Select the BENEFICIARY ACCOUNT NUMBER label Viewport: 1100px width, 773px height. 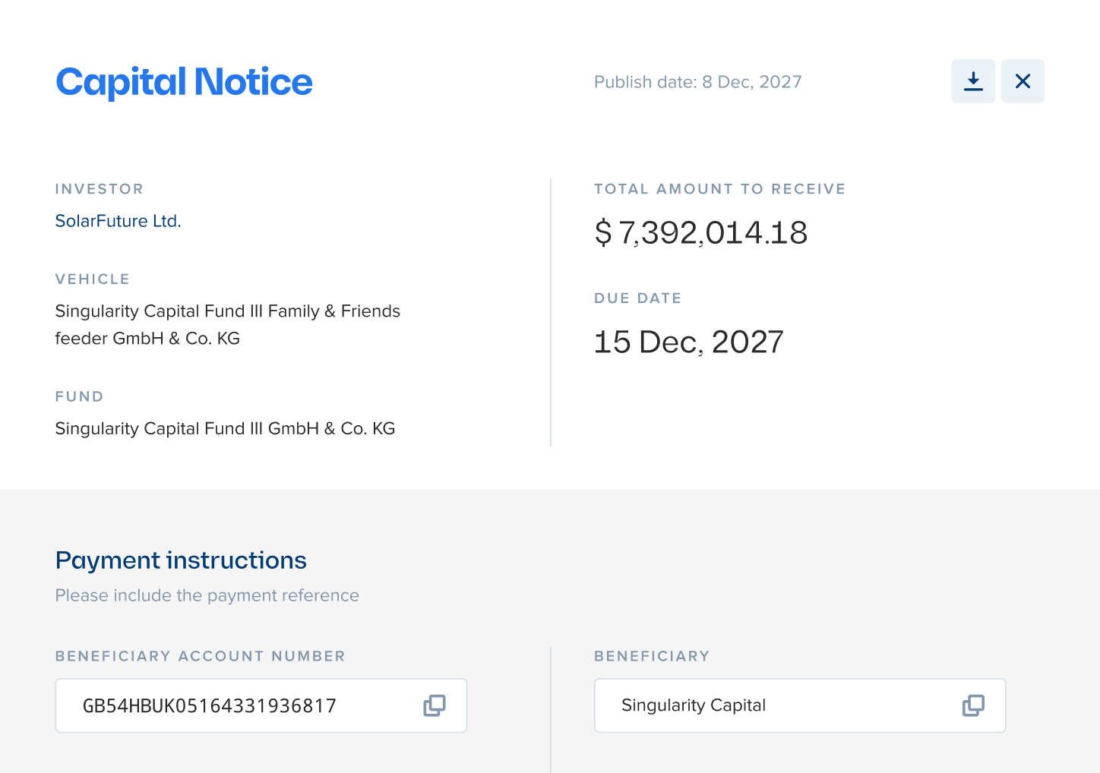tap(200, 656)
